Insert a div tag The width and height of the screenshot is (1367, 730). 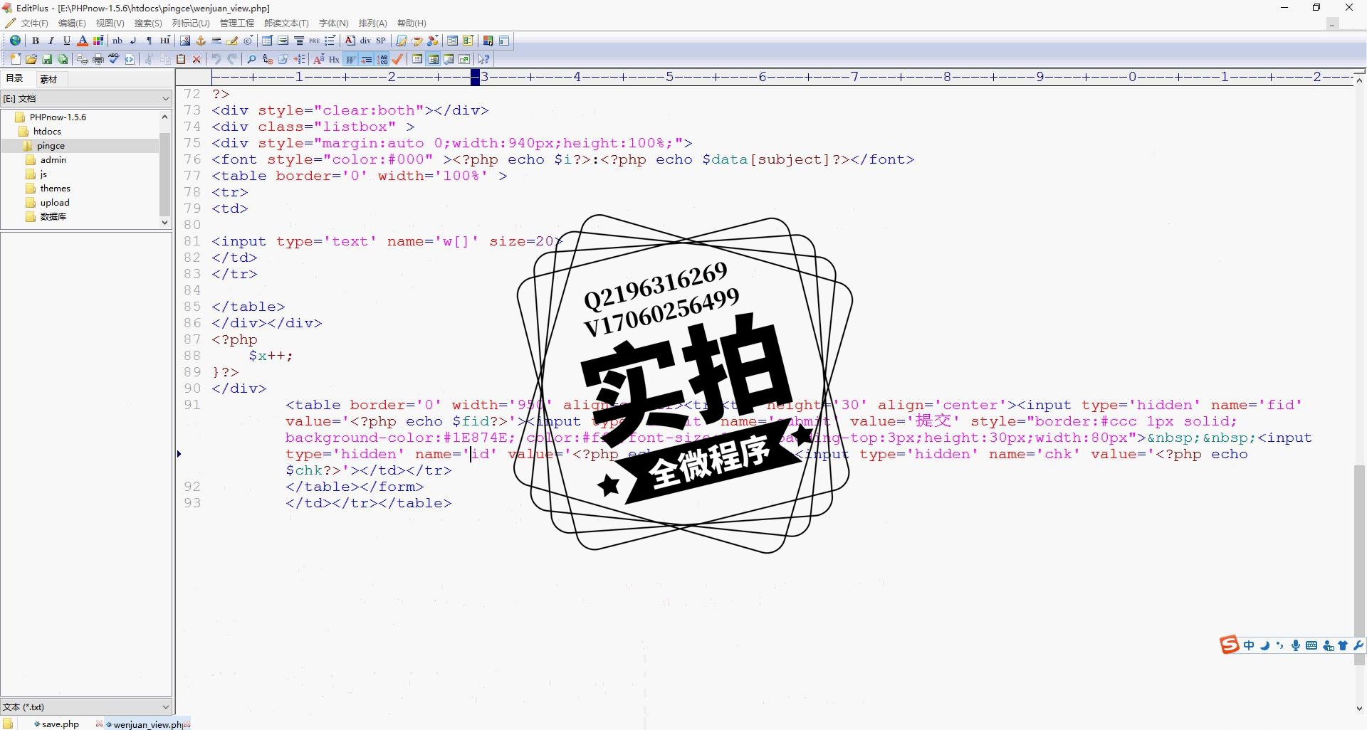coord(365,41)
